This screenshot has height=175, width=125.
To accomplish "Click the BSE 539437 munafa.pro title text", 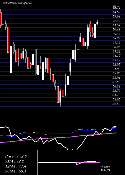I will pyautogui.click(x=17, y=3).
